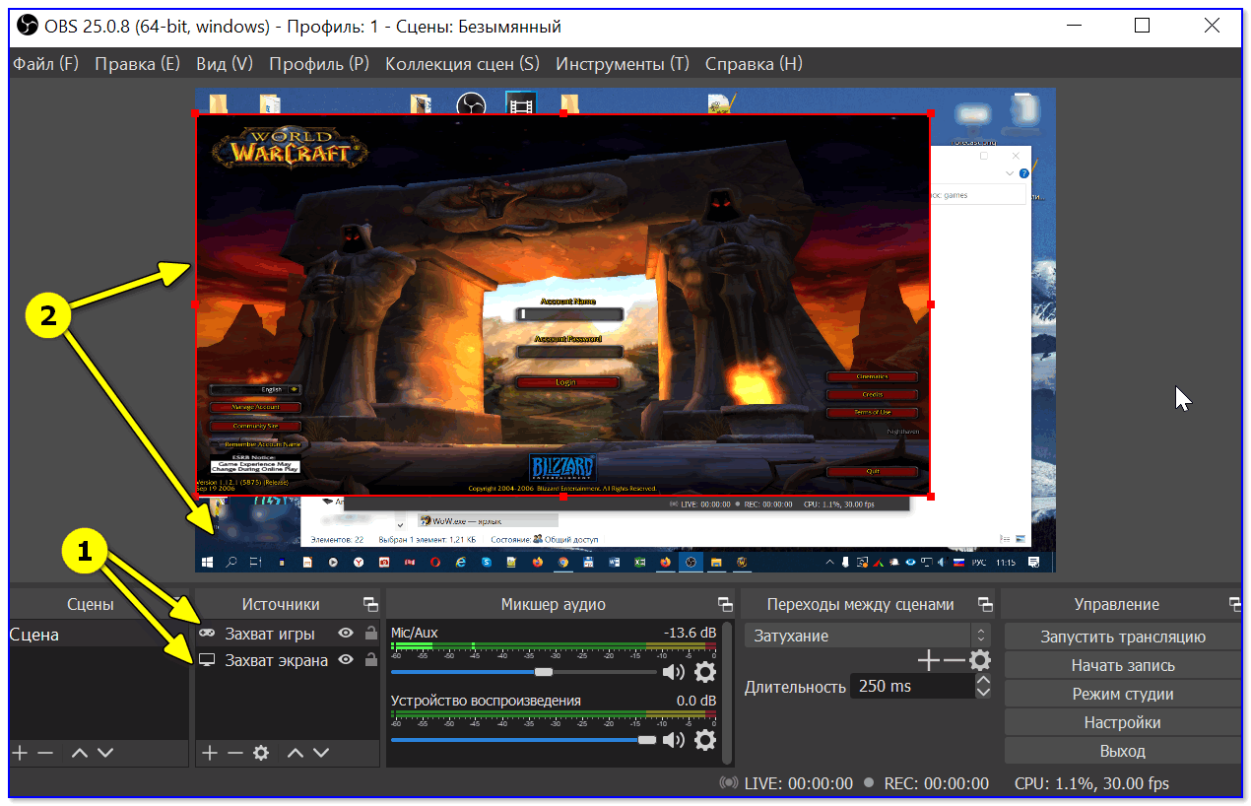
Task: Remove the selected source with the minus icon
Action: coord(234,753)
